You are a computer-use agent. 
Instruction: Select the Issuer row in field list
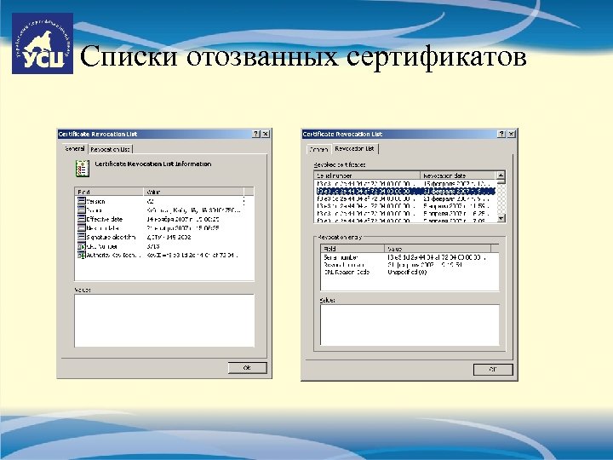(158, 210)
